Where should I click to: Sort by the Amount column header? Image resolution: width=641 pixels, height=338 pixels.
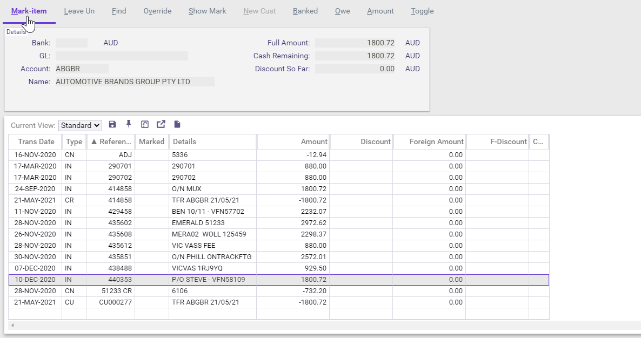[x=293, y=141]
